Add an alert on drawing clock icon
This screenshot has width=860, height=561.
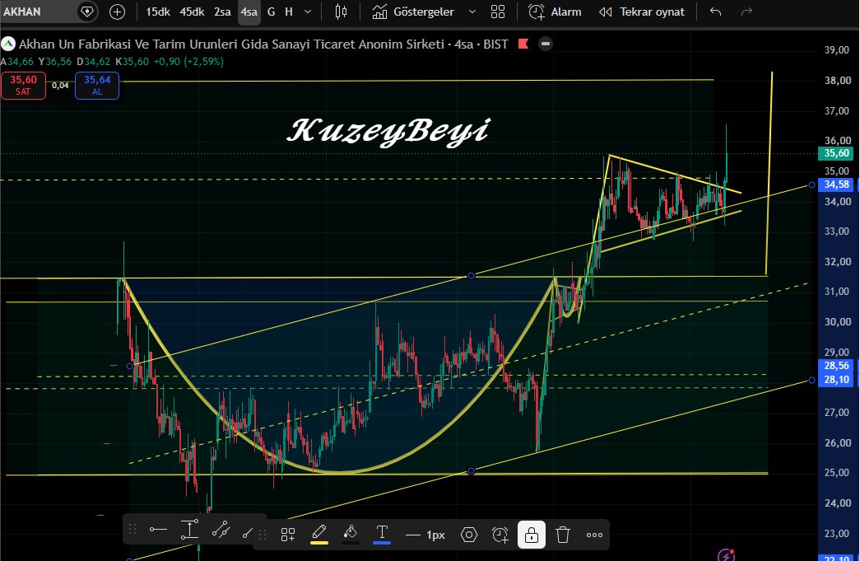coord(500,535)
